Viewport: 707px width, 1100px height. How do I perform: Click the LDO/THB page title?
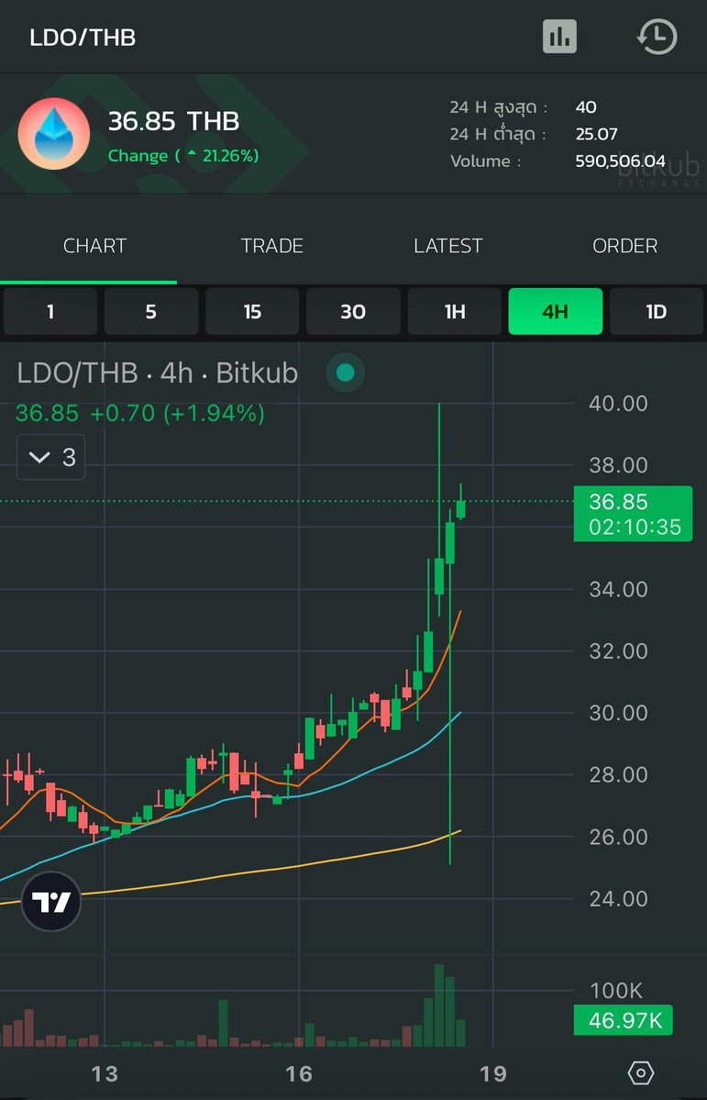(83, 38)
